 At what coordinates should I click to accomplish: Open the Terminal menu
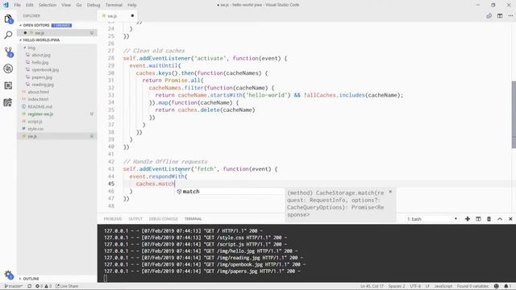[x=114, y=5]
